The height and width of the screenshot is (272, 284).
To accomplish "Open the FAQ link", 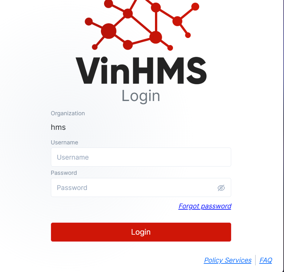I will [x=266, y=260].
